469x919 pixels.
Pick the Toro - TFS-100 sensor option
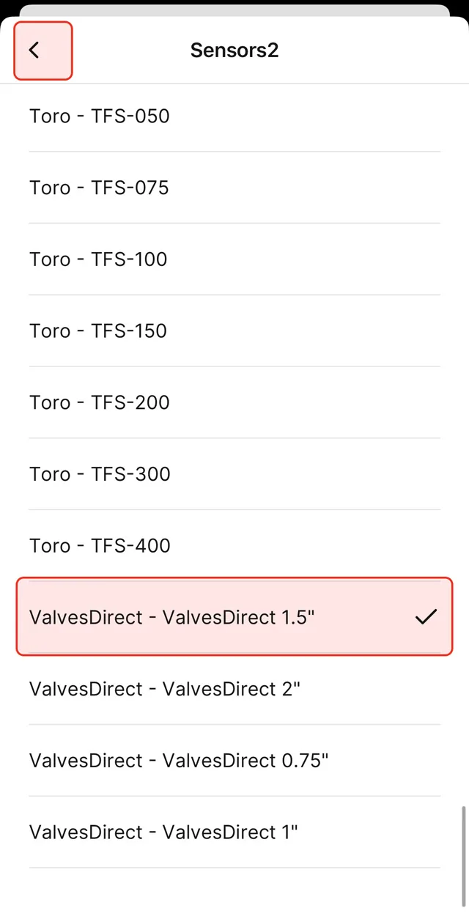[x=98, y=259]
